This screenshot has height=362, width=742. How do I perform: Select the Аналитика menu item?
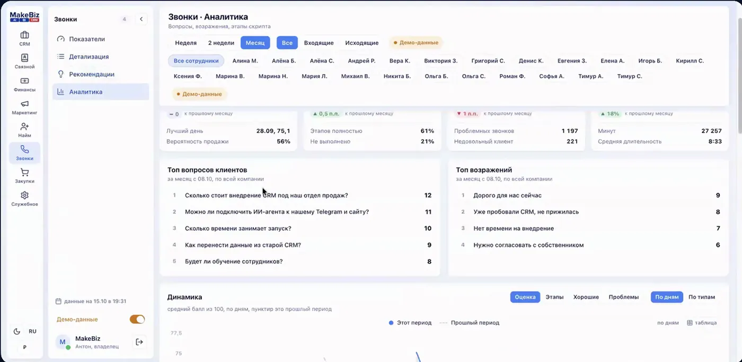pos(101,92)
